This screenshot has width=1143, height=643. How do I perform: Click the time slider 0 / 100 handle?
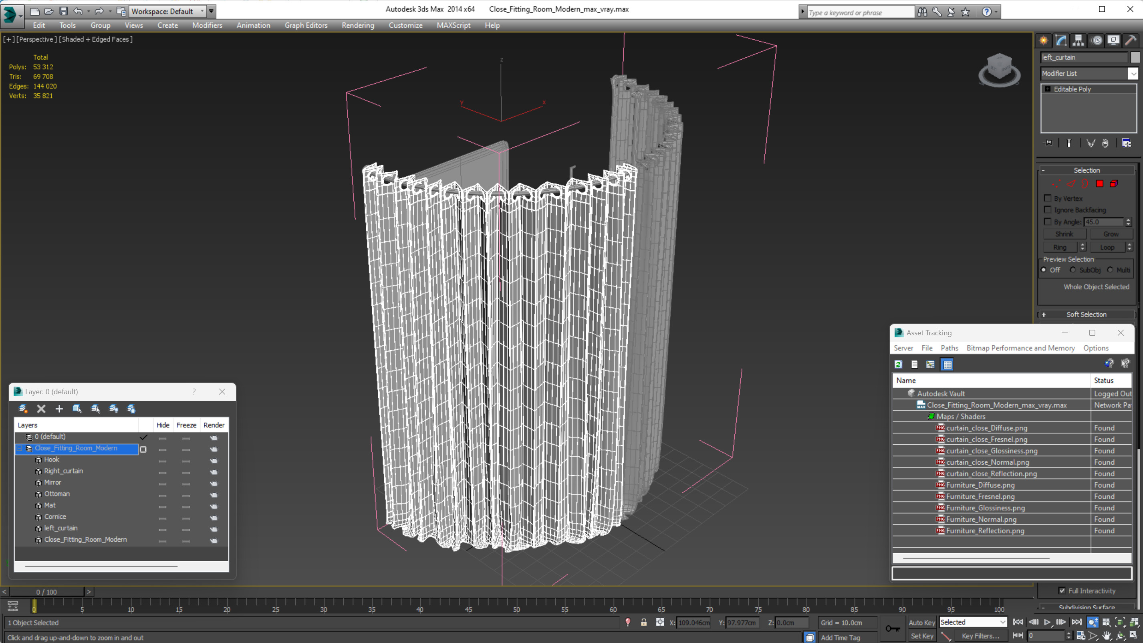point(46,592)
